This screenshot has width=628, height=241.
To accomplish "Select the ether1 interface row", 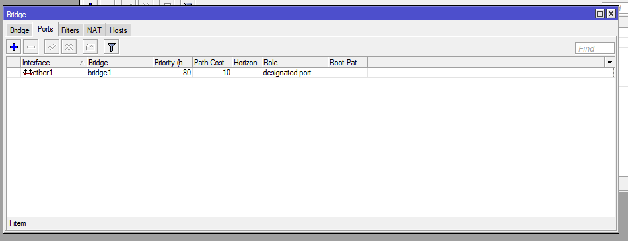I will 310,73.
